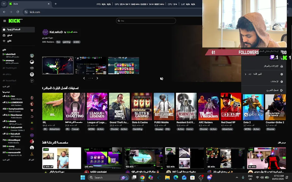Open PUBG Mobile category card
Image resolution: width=292 pixels, height=182 pixels.
pyautogui.click(x=164, y=106)
